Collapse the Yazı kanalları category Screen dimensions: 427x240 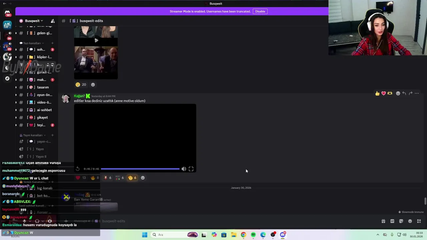pos(32,43)
